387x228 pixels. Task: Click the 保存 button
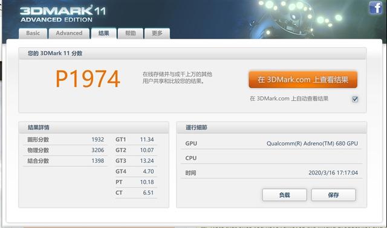tap(333, 195)
